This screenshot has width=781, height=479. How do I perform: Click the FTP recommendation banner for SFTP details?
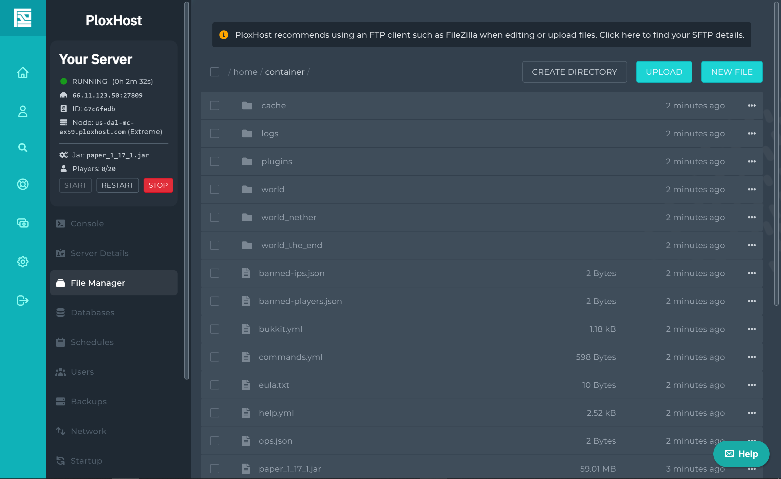pyautogui.click(x=482, y=34)
